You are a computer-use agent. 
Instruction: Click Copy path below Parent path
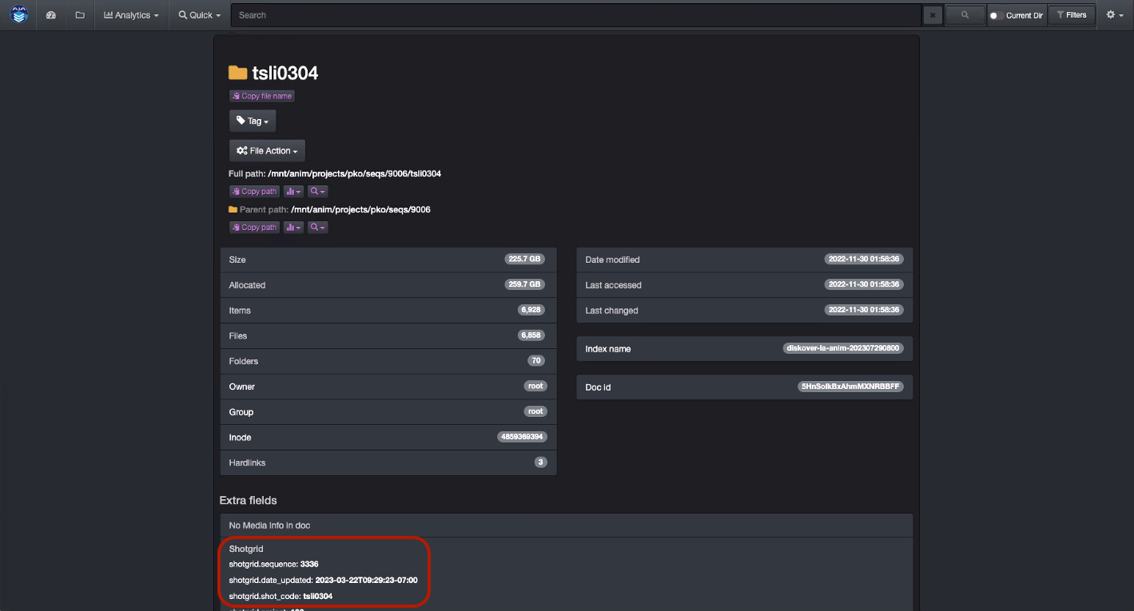coord(253,227)
